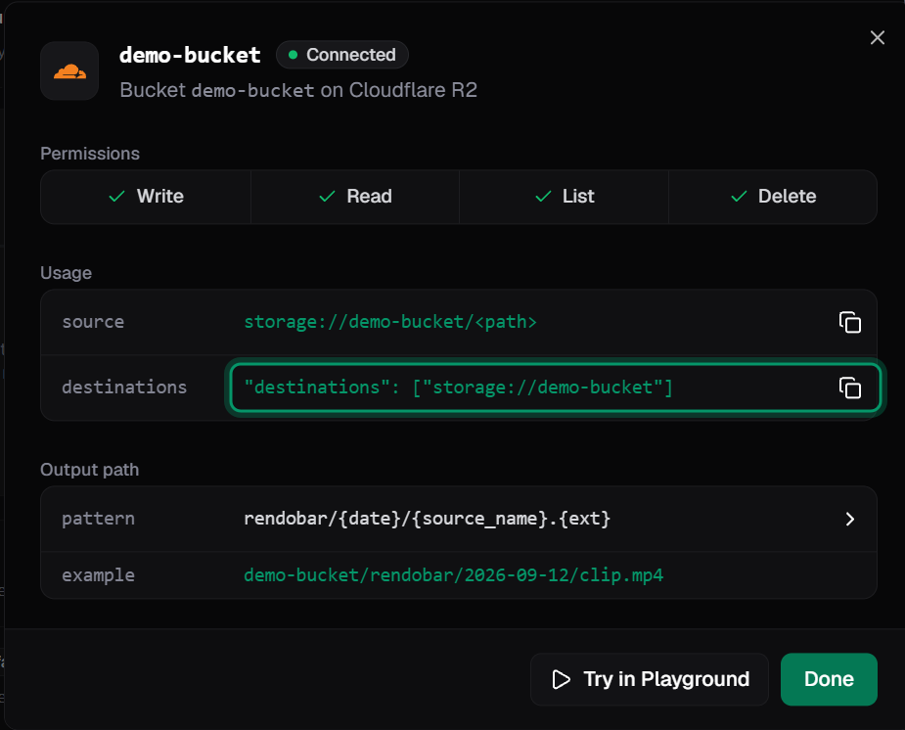Copy the destinations JSON snippet
The height and width of the screenshot is (730, 905).
tap(849, 388)
